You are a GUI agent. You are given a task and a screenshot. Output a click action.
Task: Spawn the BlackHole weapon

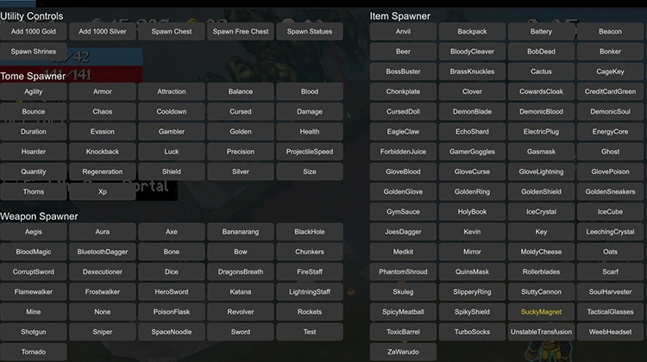point(310,232)
